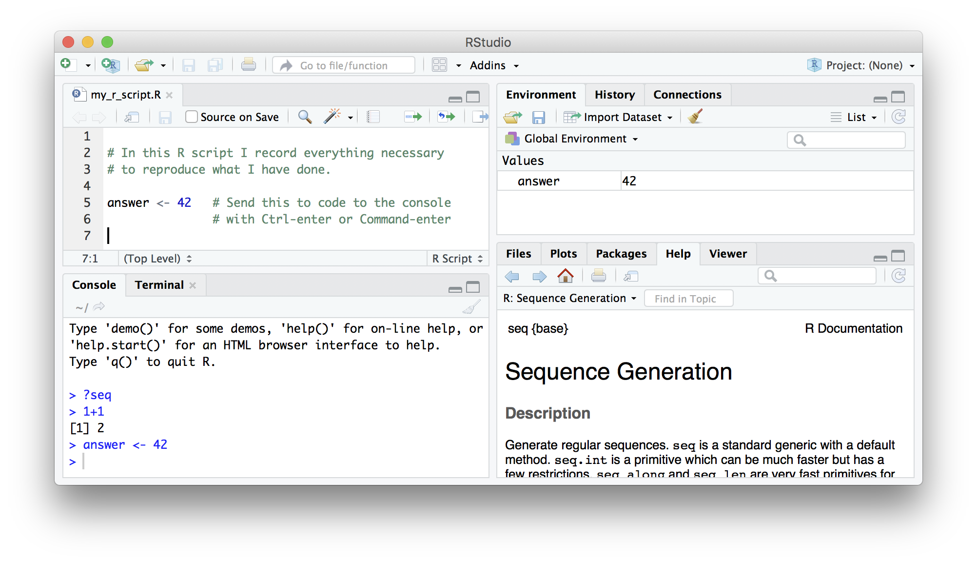Select the Packages tab in lower right
Image resolution: width=977 pixels, height=563 pixels.
(x=620, y=254)
